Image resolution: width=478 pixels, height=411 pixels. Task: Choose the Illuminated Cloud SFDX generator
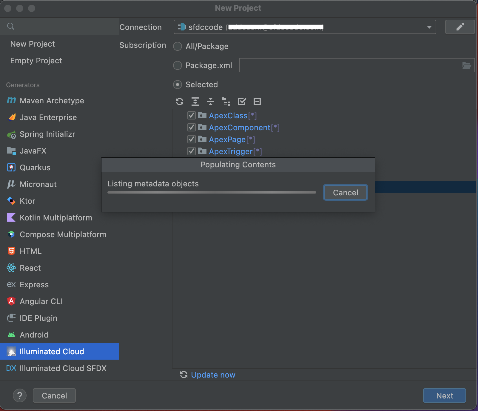pos(59,368)
